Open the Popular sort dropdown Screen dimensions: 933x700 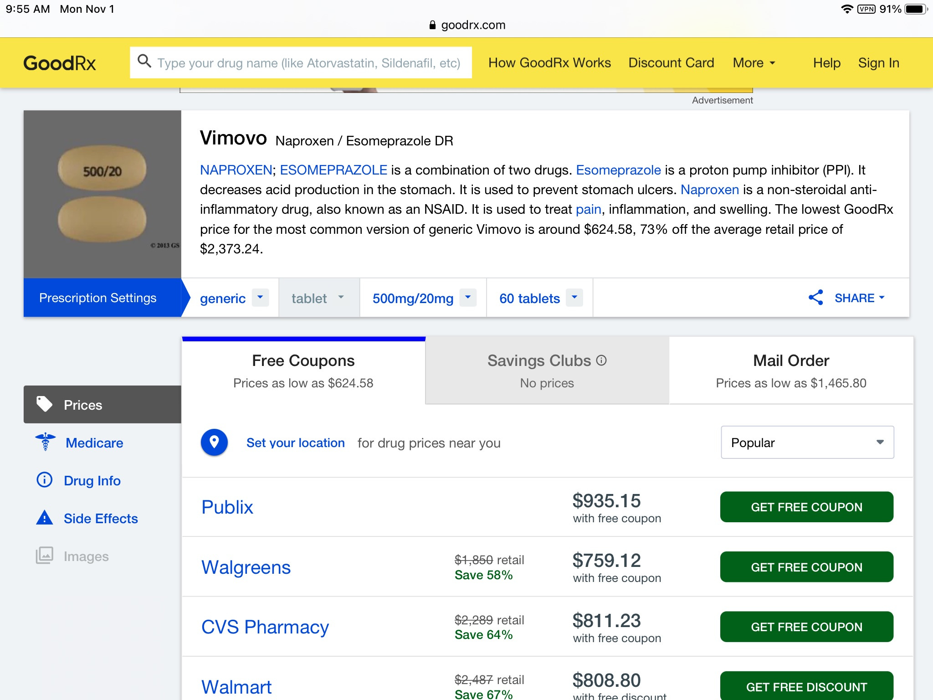[807, 443]
